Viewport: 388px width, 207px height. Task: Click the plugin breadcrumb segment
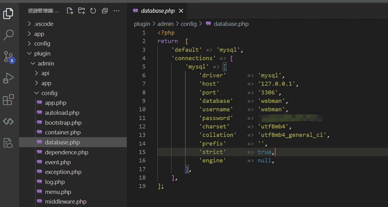coord(142,24)
